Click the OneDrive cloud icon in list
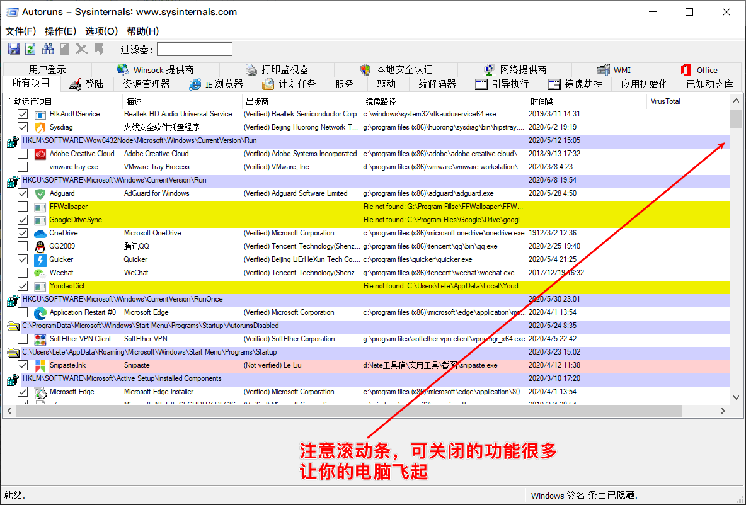 [40, 233]
